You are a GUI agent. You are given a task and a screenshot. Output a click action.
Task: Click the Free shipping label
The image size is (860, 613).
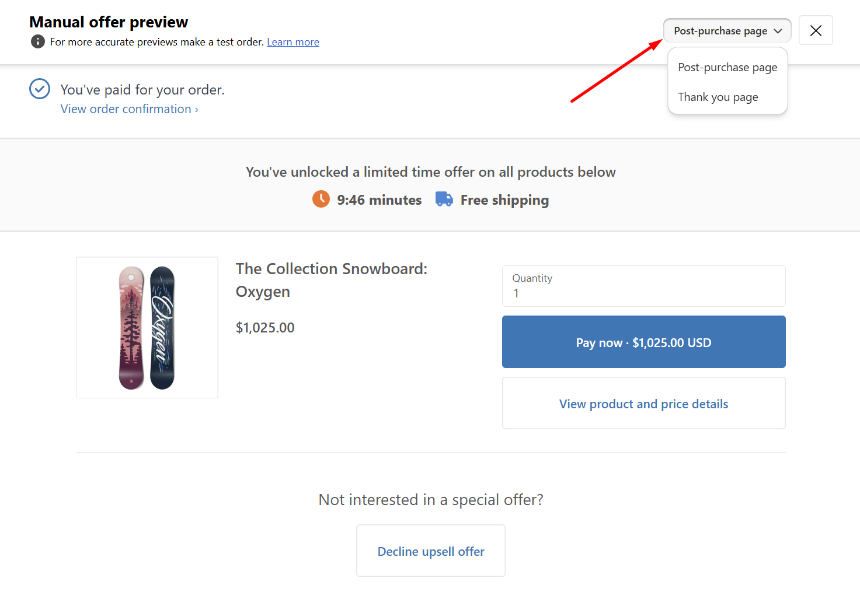(504, 200)
